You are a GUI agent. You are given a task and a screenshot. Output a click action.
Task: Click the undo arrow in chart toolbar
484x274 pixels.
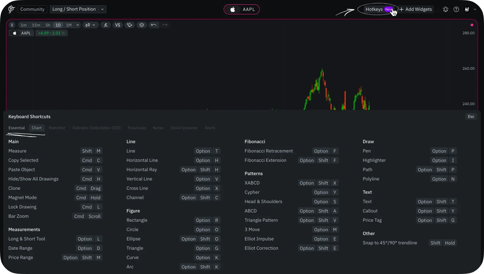[154, 25]
